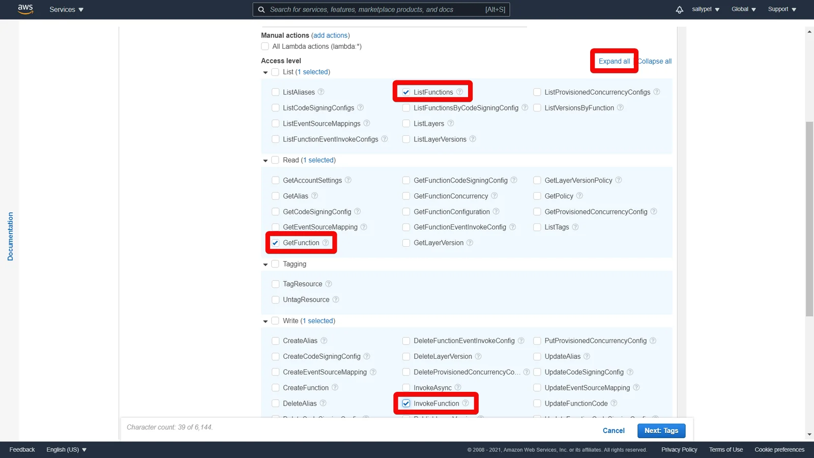Click the page vertical scrollbar thumb
Image resolution: width=814 pixels, height=458 pixels.
[809, 219]
